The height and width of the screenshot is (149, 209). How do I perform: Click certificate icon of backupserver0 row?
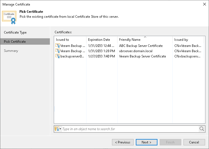[x=58, y=56]
